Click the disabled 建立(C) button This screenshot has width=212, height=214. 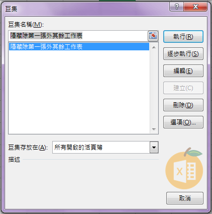(183, 88)
